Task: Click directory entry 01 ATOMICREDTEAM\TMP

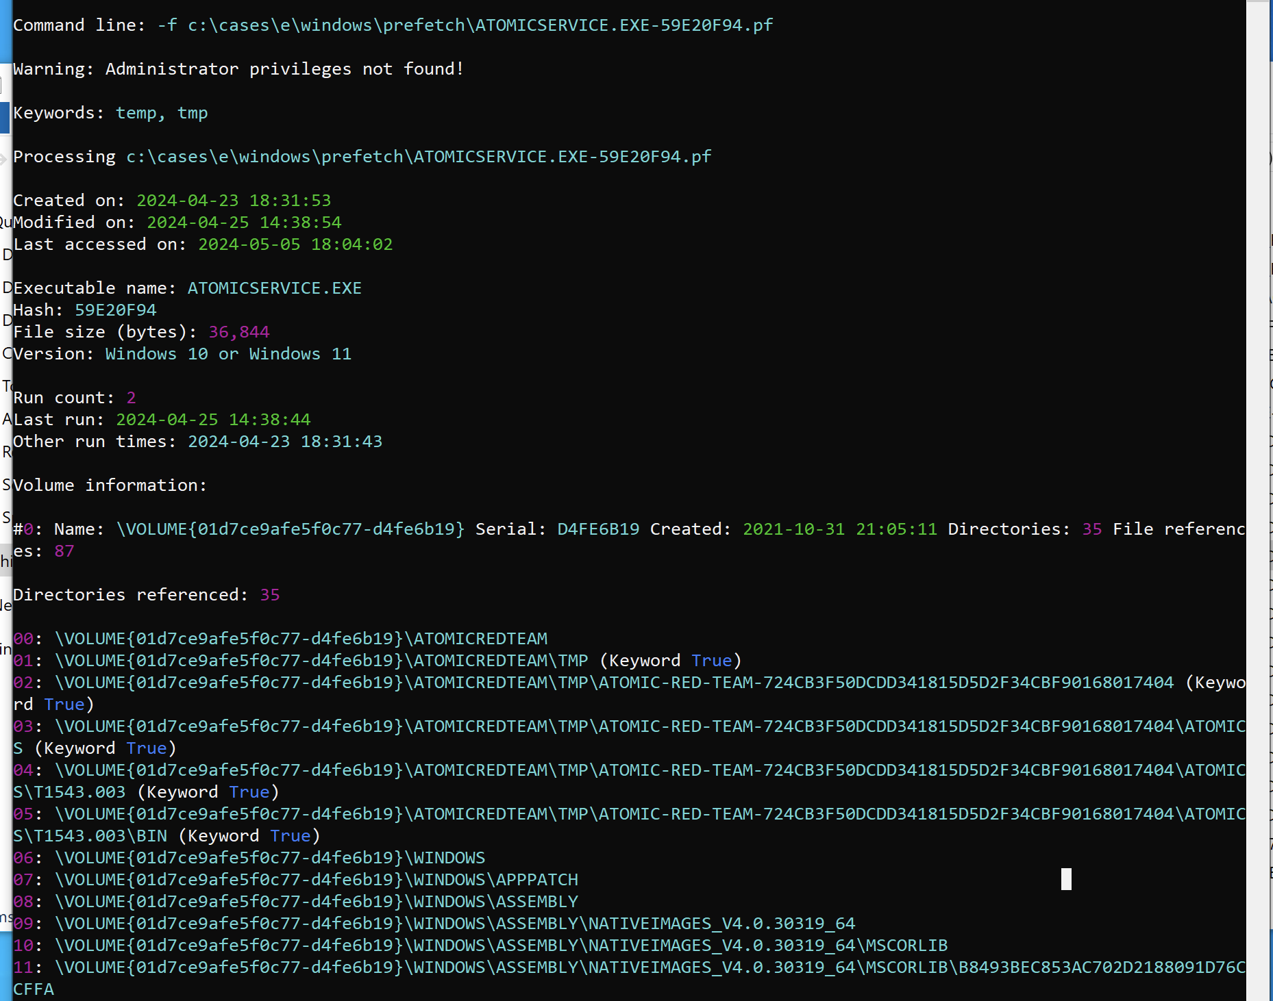Action: [x=378, y=661]
